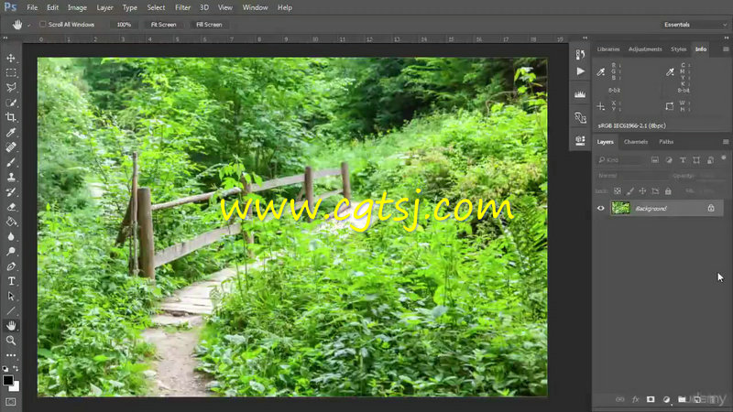Toggle Quick Mask mode
This screenshot has height=412, width=733.
[11, 402]
